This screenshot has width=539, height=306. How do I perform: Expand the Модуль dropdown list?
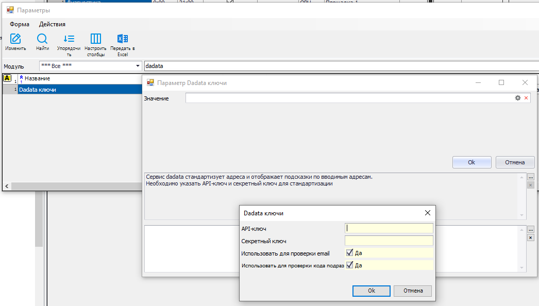click(x=138, y=66)
